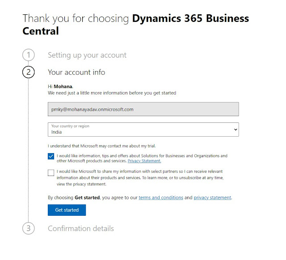This screenshot has width=286, height=260.
Task: Open the Privacy Statement link
Action: click(x=144, y=161)
